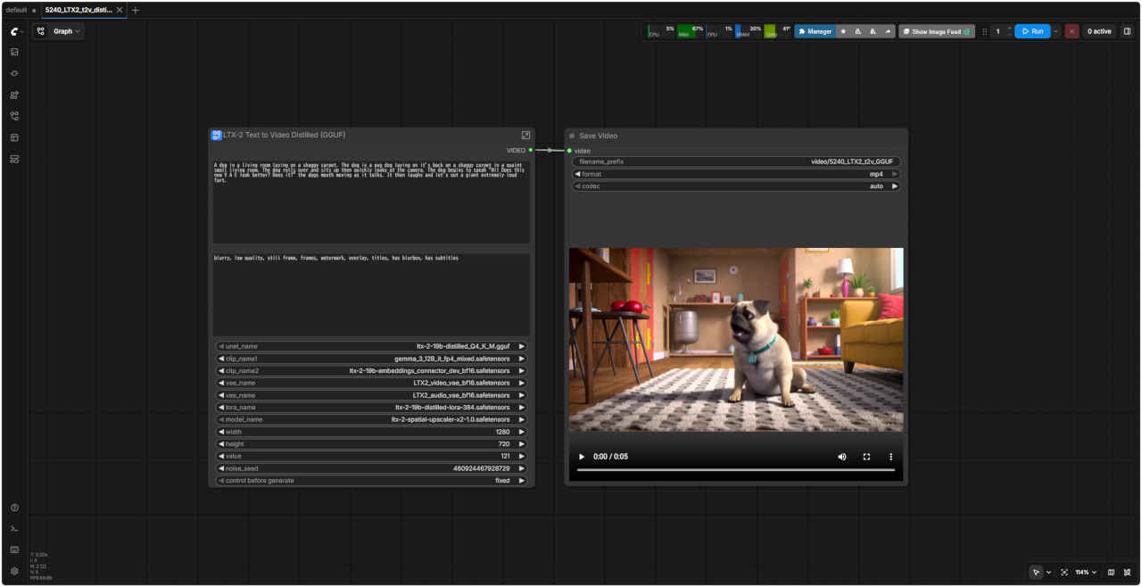
Task: Click previous arrow on the clip_name1 selector
Action: pyautogui.click(x=221, y=359)
